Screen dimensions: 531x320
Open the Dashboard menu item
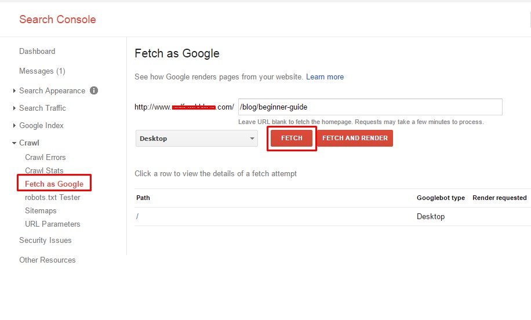coord(37,51)
